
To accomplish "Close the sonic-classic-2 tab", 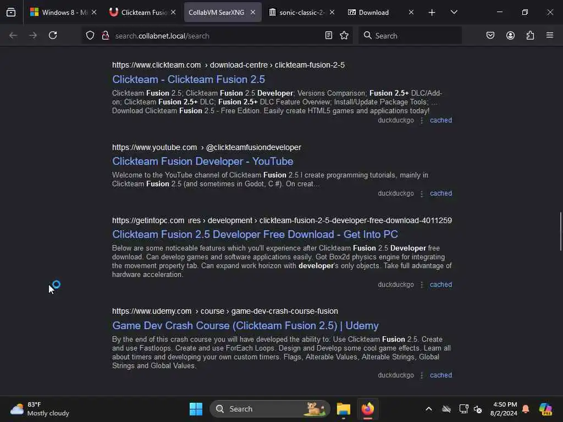I will pyautogui.click(x=332, y=12).
